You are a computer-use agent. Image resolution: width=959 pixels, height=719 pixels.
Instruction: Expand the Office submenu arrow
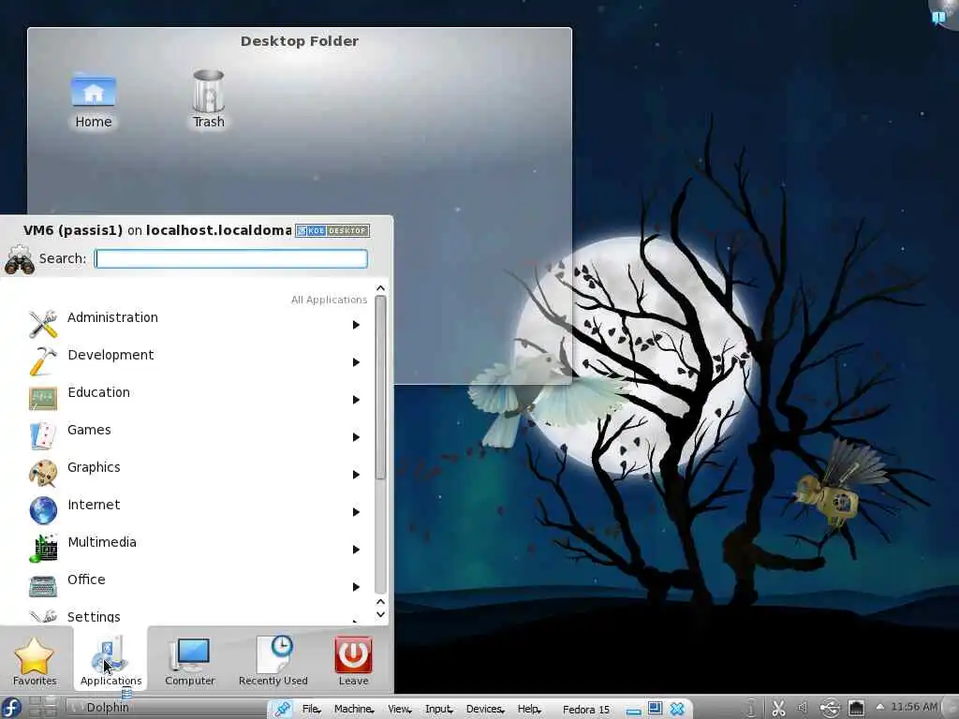point(356,587)
